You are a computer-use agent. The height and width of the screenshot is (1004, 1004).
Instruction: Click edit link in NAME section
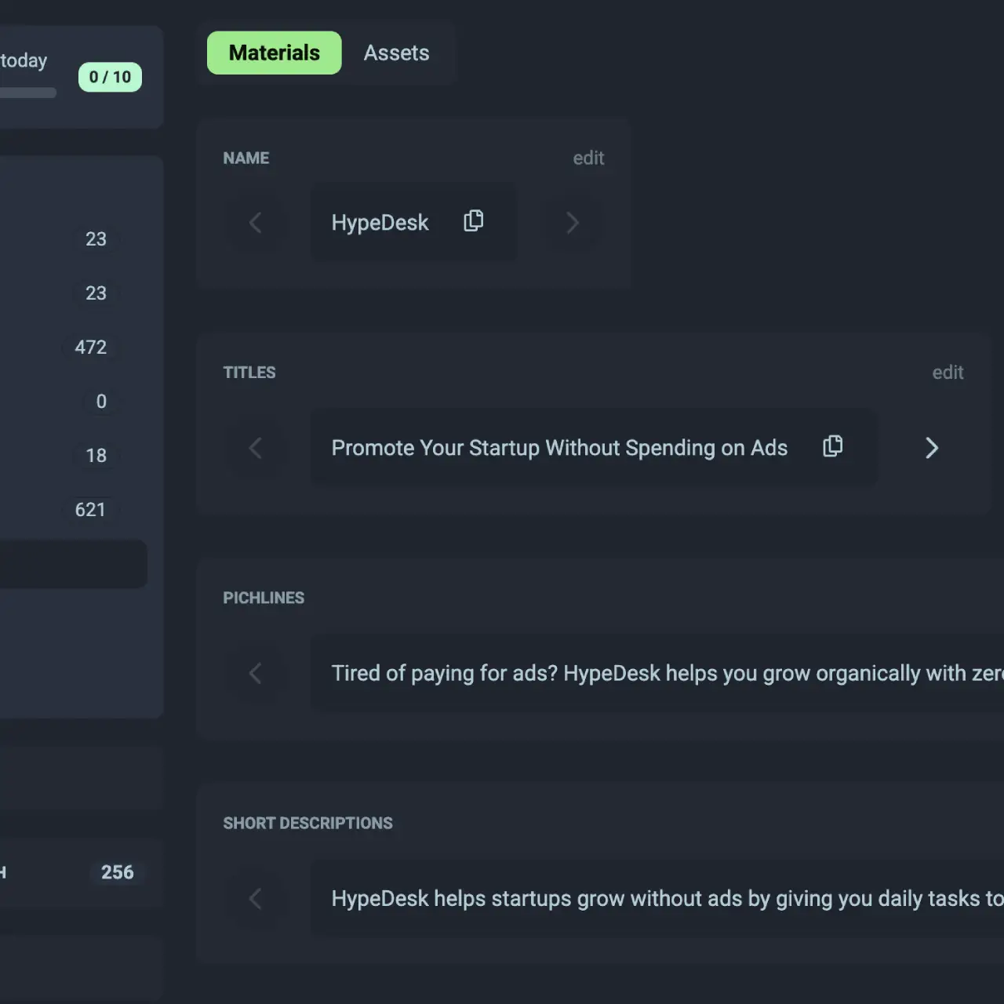(588, 158)
